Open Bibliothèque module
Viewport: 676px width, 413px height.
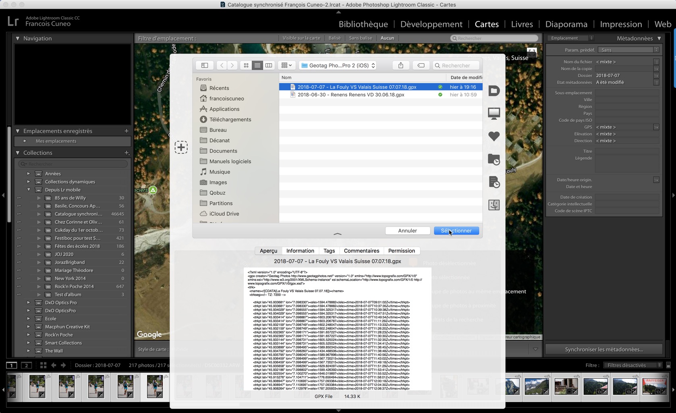click(x=363, y=24)
